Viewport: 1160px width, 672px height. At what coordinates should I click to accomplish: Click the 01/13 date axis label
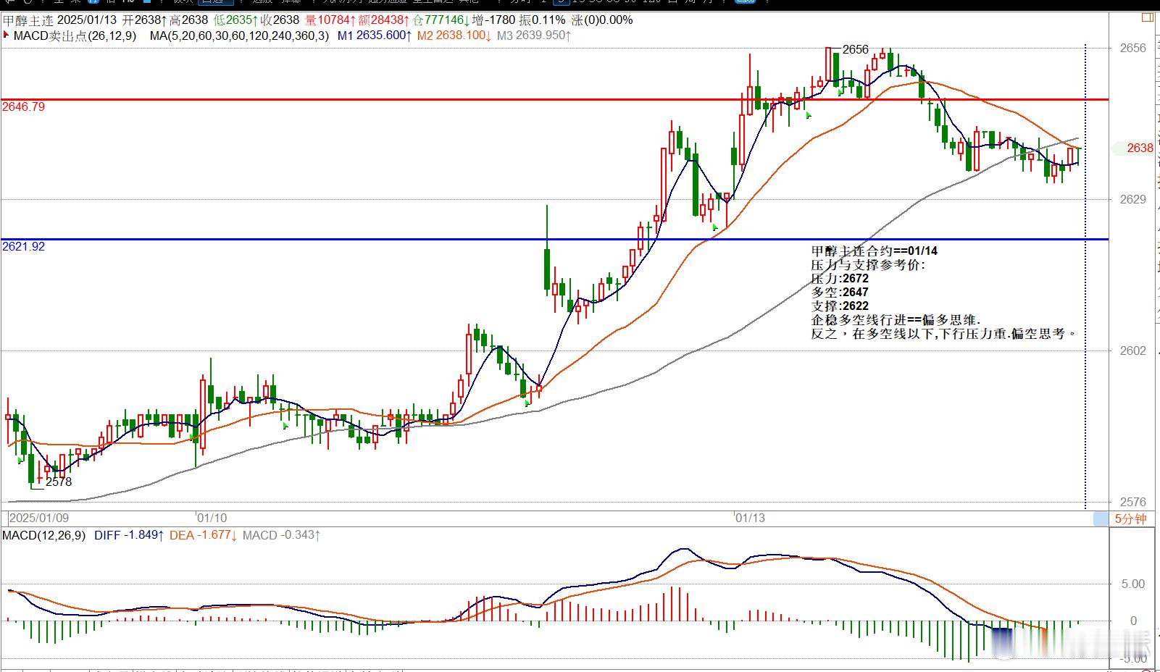pyautogui.click(x=750, y=518)
